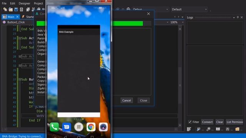Click the Clear button in Logs

coord(219,122)
